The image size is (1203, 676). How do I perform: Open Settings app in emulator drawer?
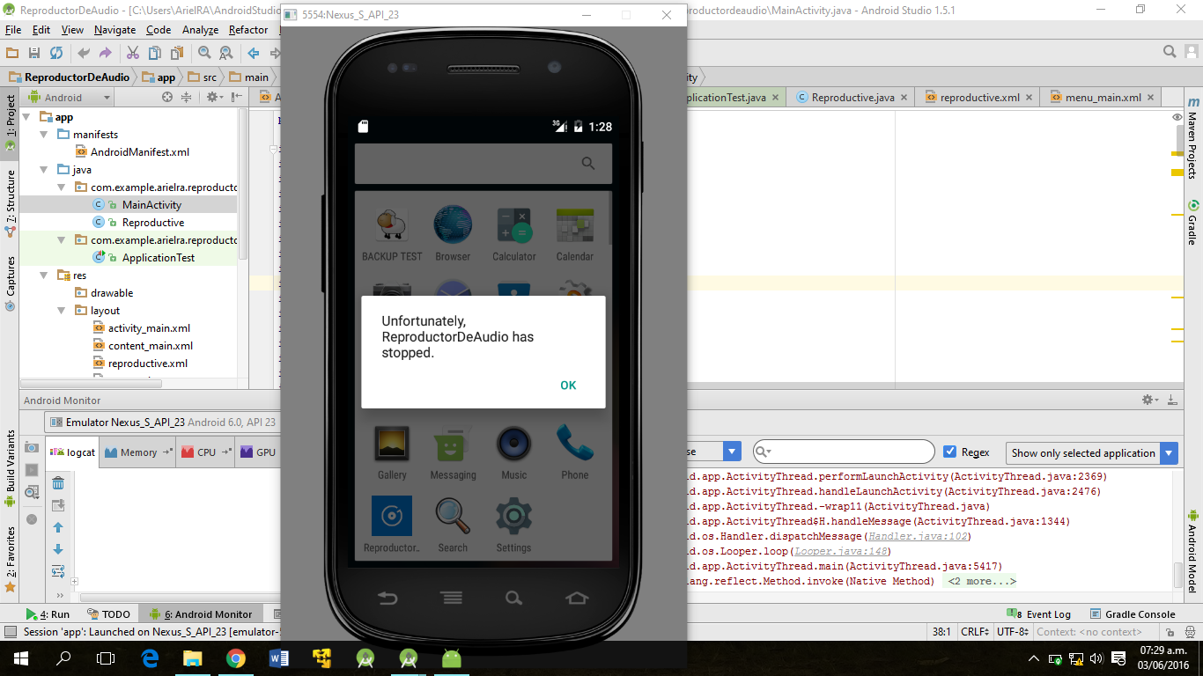tap(513, 525)
